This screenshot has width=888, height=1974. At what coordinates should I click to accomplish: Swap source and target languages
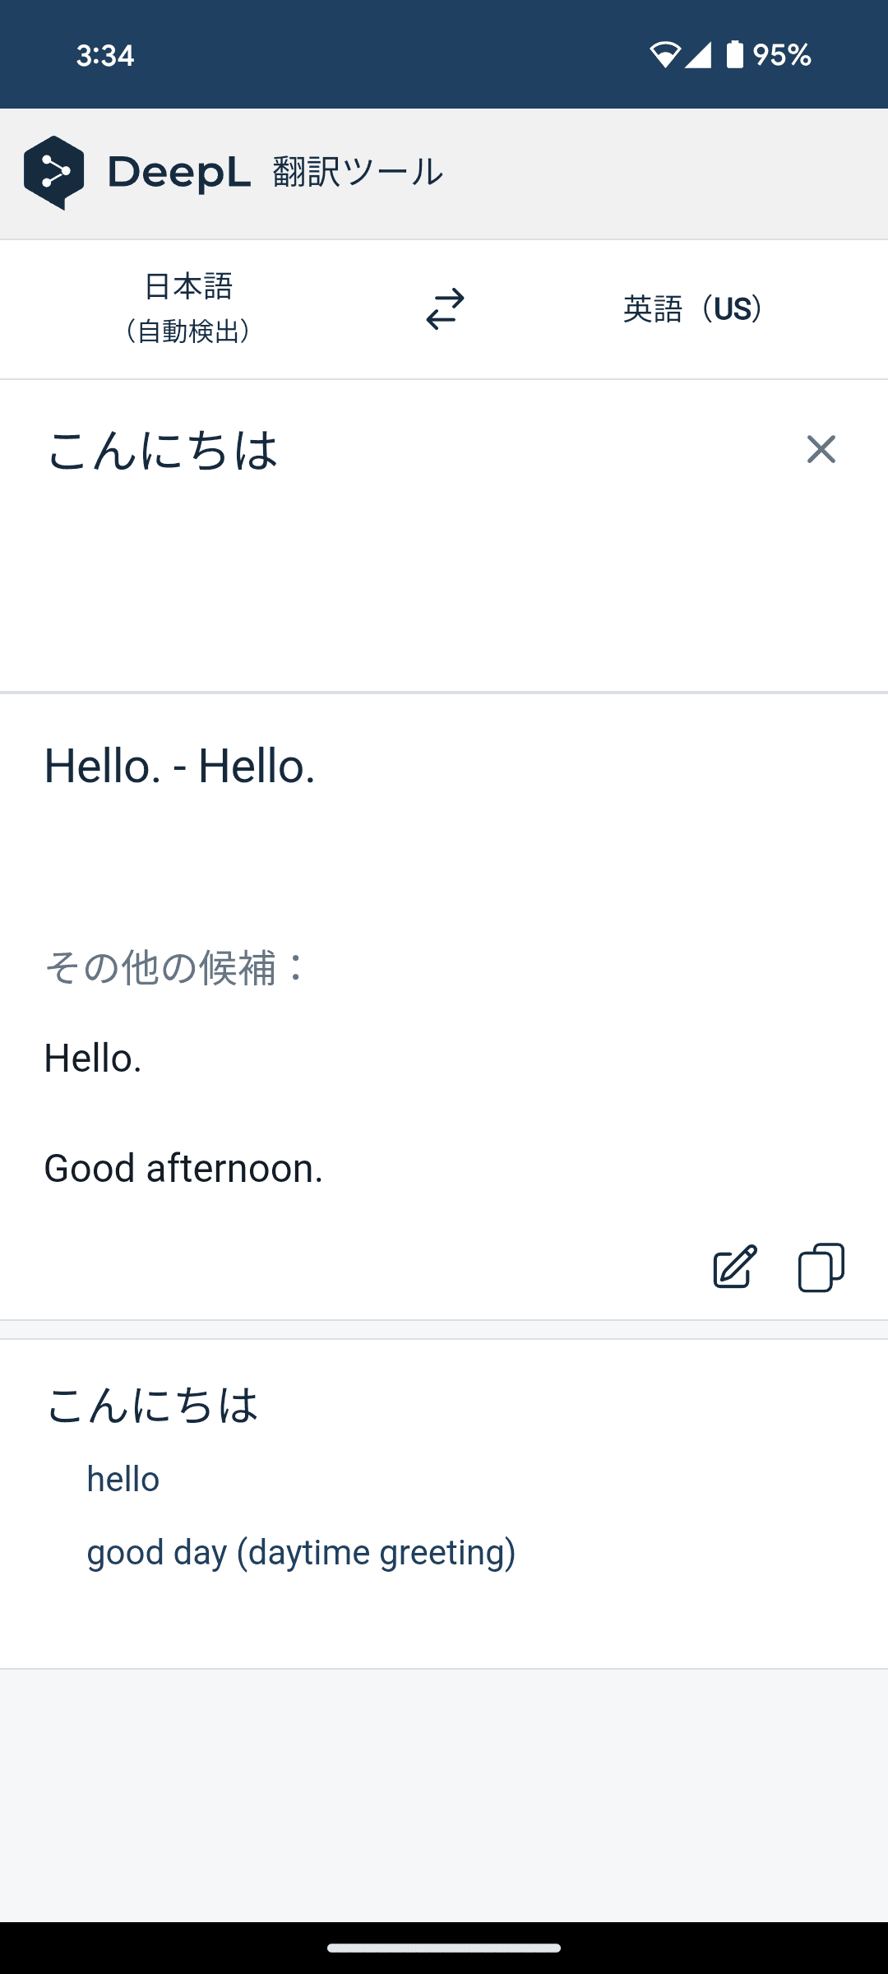pos(445,309)
